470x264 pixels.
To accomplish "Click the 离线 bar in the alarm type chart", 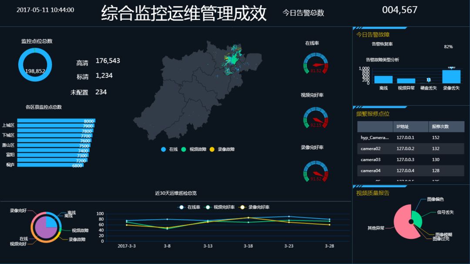I will coord(383,80).
